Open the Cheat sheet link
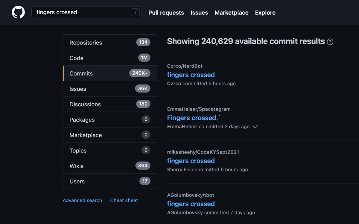 [x=124, y=200]
